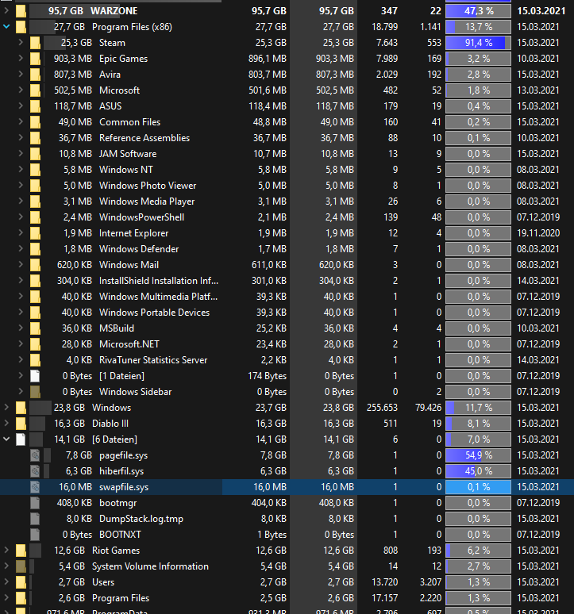The height and width of the screenshot is (614, 574).
Task: Click the RivaTuner Statistics Server folder icon
Action: 35,360
